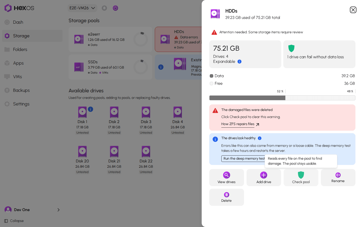Image resolution: width=363 pixels, height=227 pixels.
Task: Close the HDDs details panel
Action: (353, 10)
